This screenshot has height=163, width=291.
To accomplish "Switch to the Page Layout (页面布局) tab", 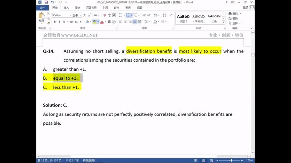I will [91, 8].
